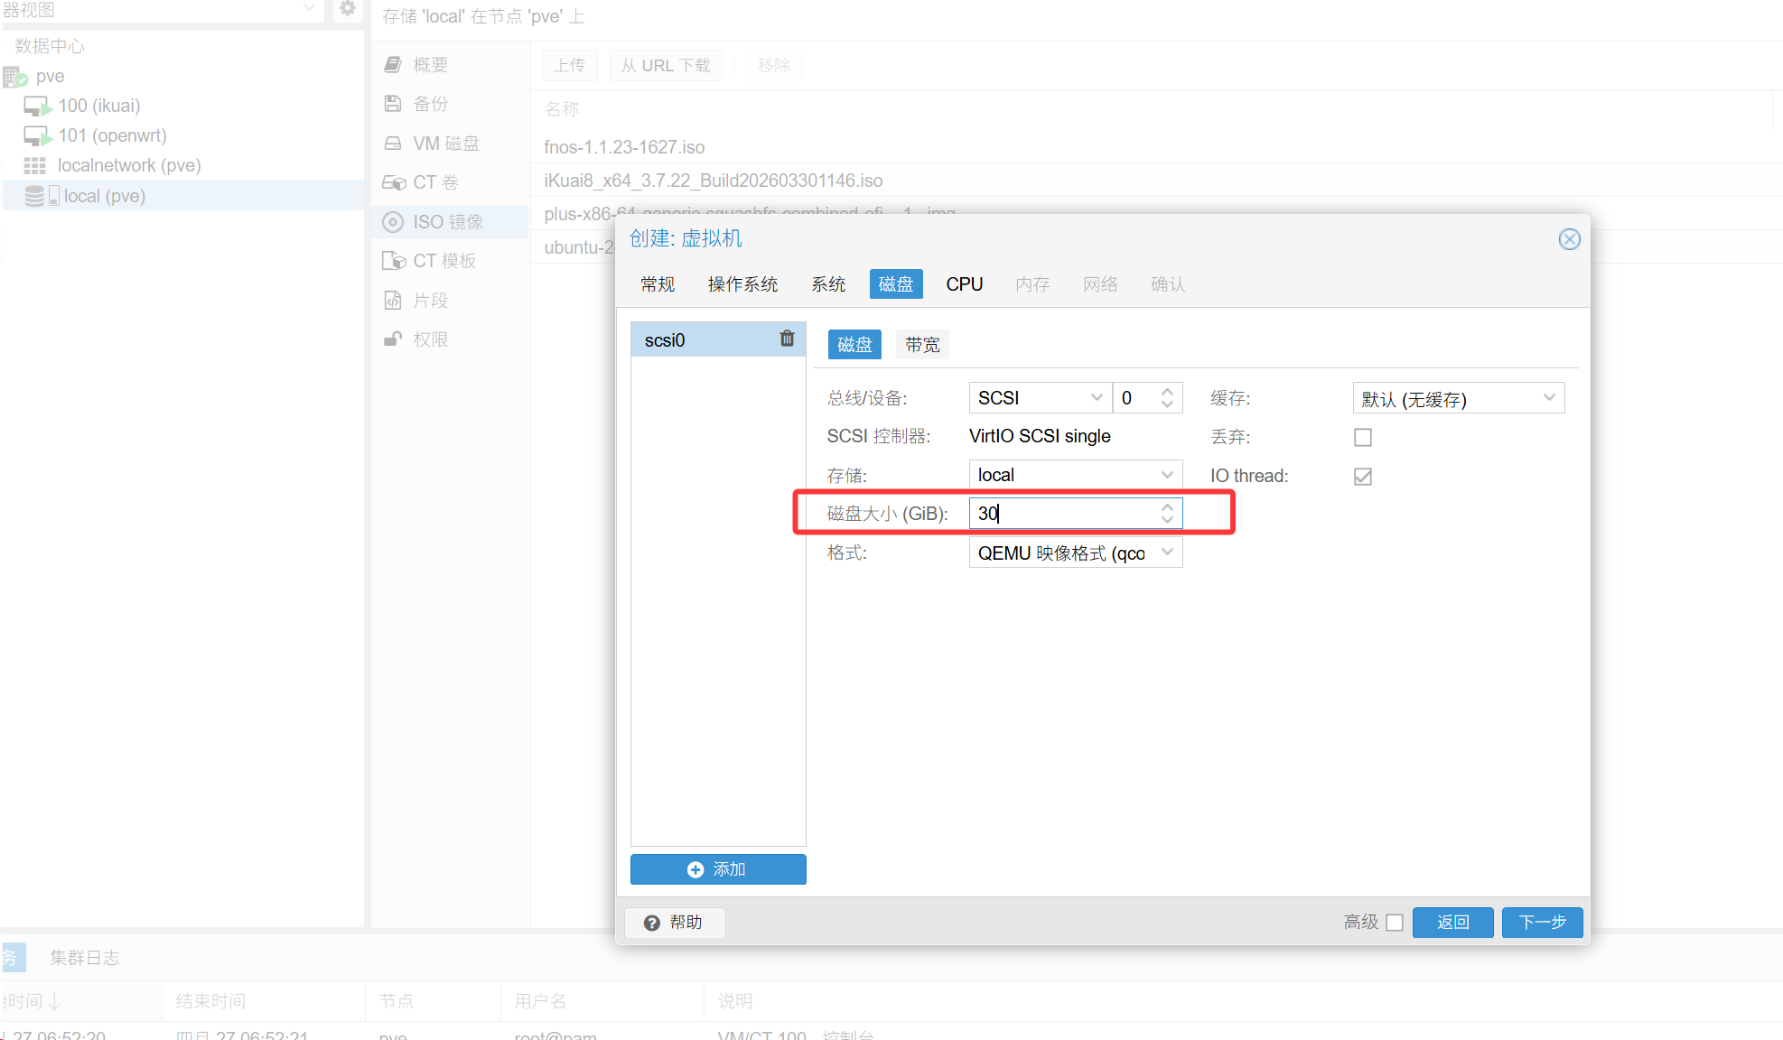Increase disk size with up stepper arrow
The height and width of the screenshot is (1040, 1783).
tap(1167, 507)
